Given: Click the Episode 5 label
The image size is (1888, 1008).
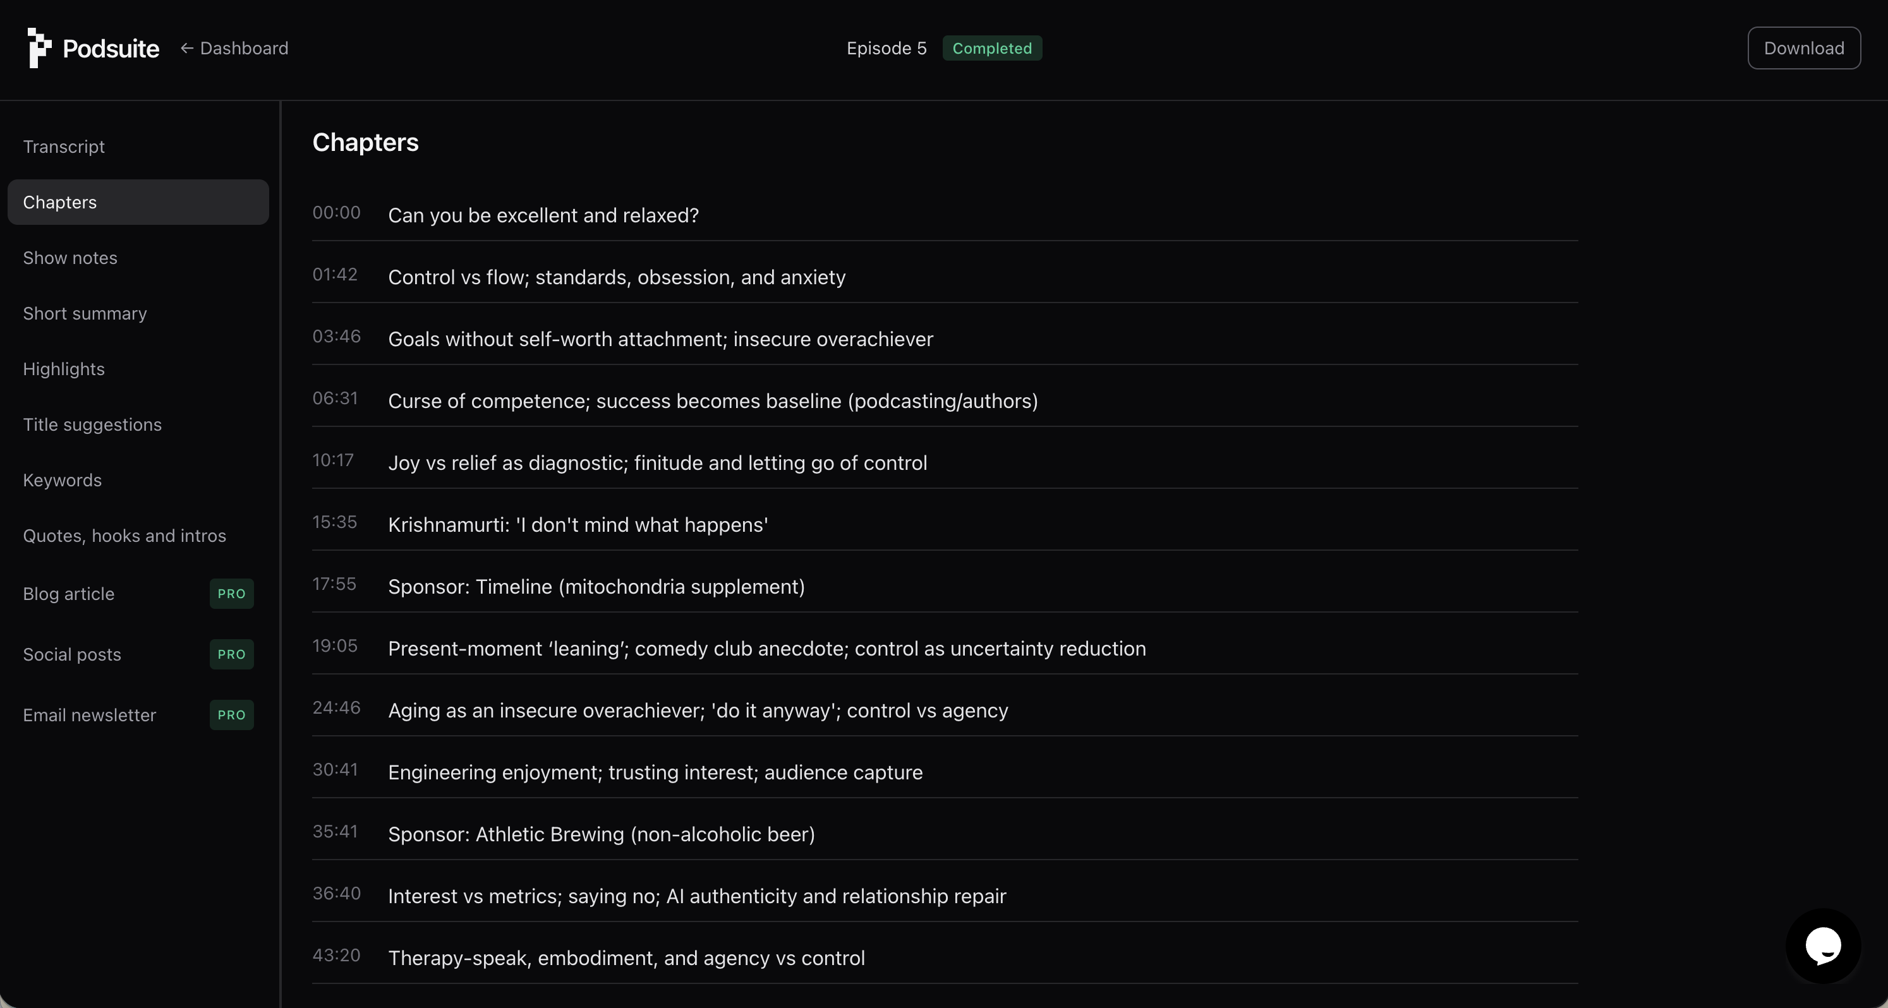Looking at the screenshot, I should [887, 49].
